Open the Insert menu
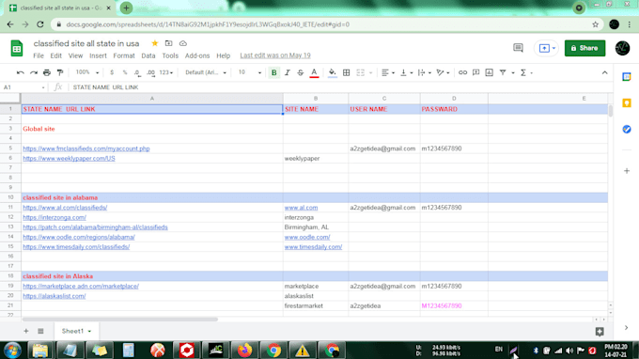This screenshot has height=359, width=639. tap(98, 55)
